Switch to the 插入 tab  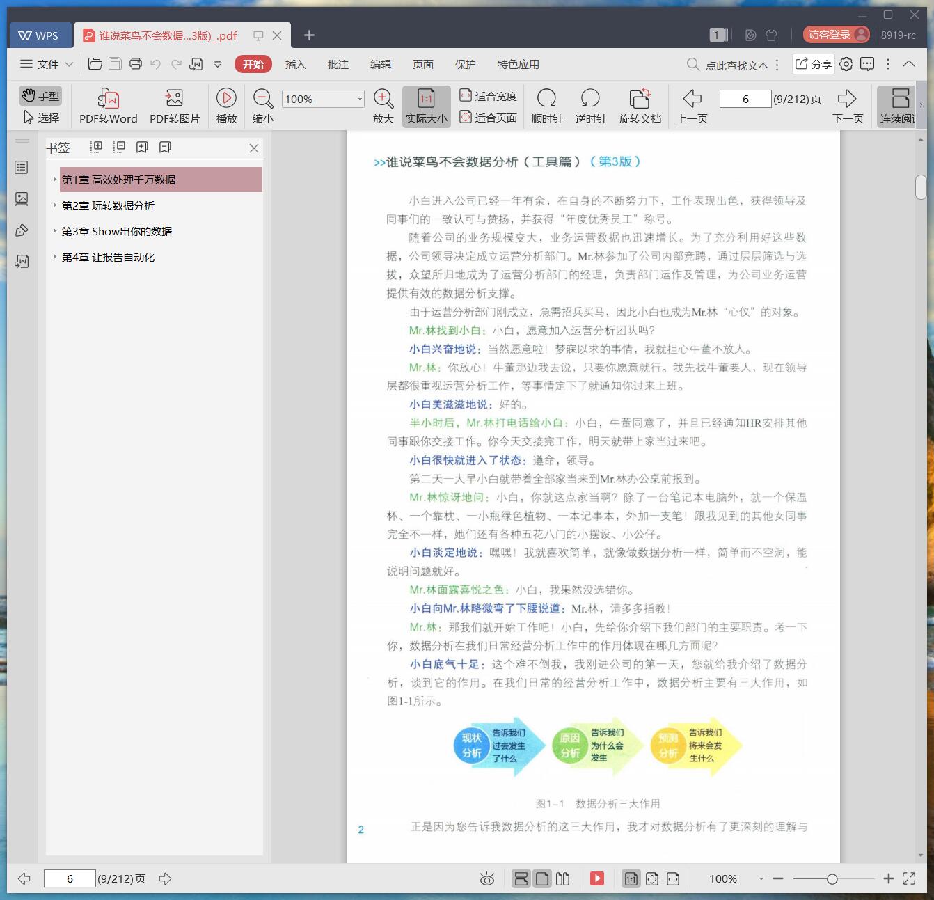[x=295, y=64]
